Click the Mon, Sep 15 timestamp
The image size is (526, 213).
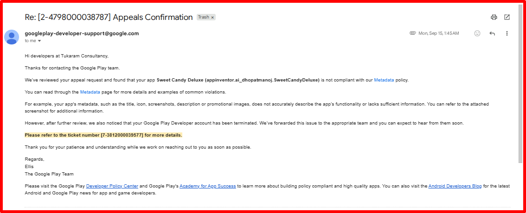click(x=438, y=33)
